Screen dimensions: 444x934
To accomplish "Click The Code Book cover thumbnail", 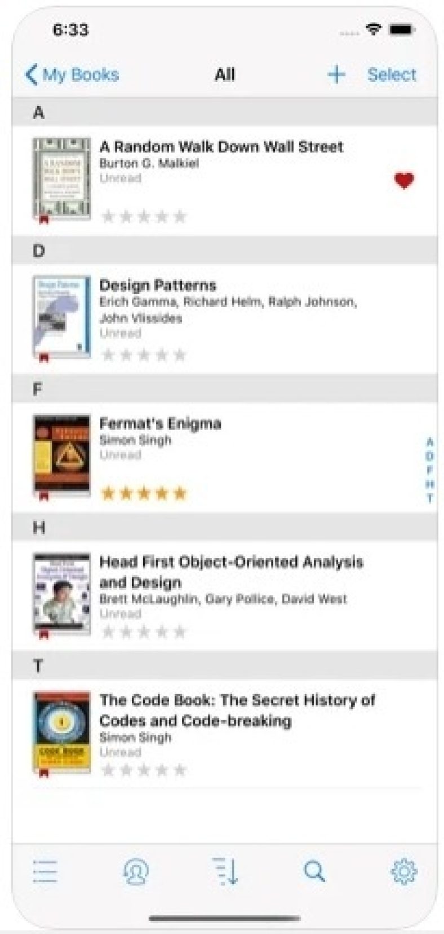I will pos(61,733).
